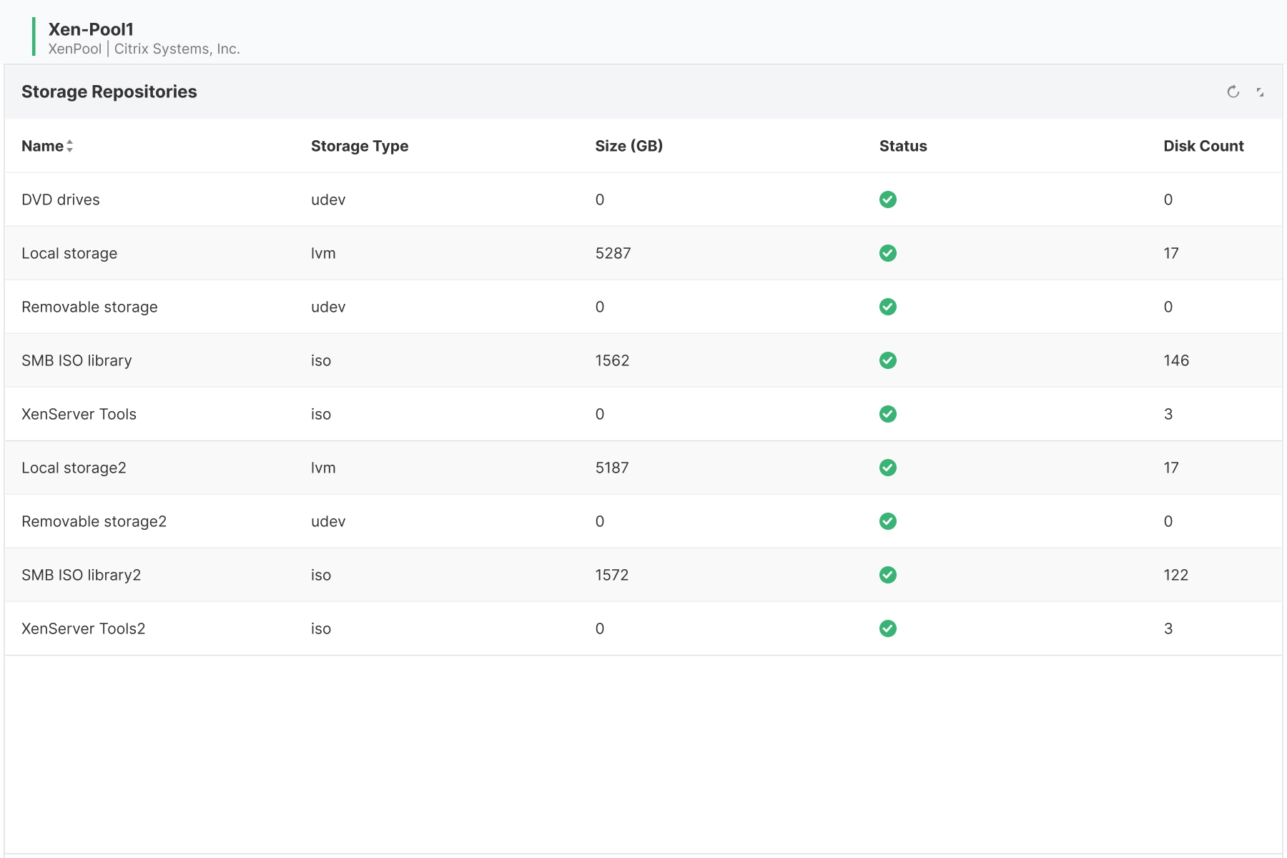1287x858 pixels.
Task: Click the 1562 size value
Action: (x=612, y=360)
